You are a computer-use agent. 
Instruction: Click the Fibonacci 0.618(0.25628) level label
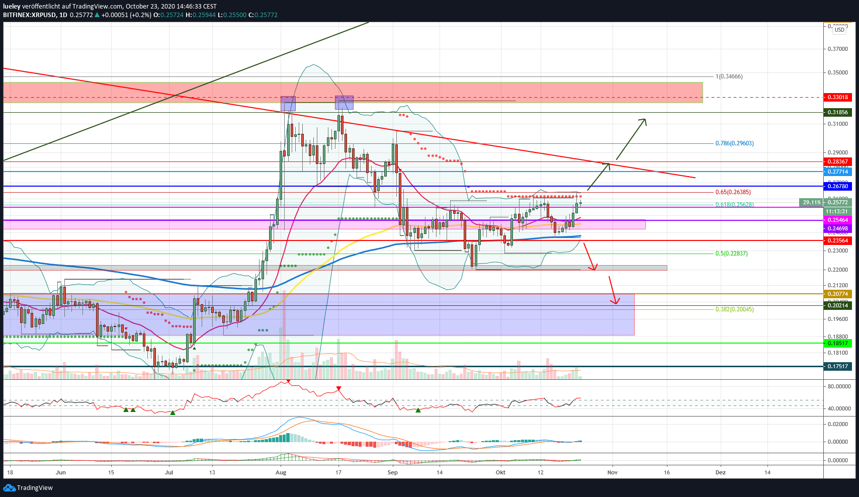735,205
